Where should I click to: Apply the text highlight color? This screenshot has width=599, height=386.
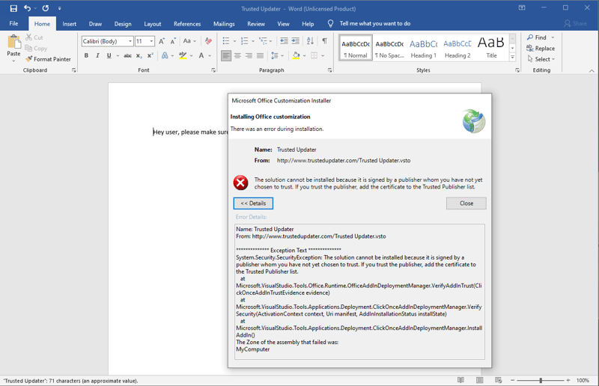pos(183,56)
